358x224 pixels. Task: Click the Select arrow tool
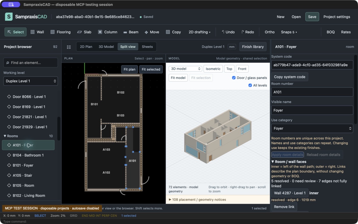tap(15, 32)
